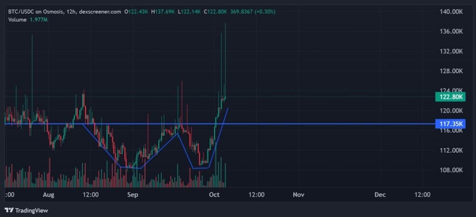Viewport: 476px width, 217px height.
Task: Click the 132.00K price axis label
Action: click(x=450, y=51)
